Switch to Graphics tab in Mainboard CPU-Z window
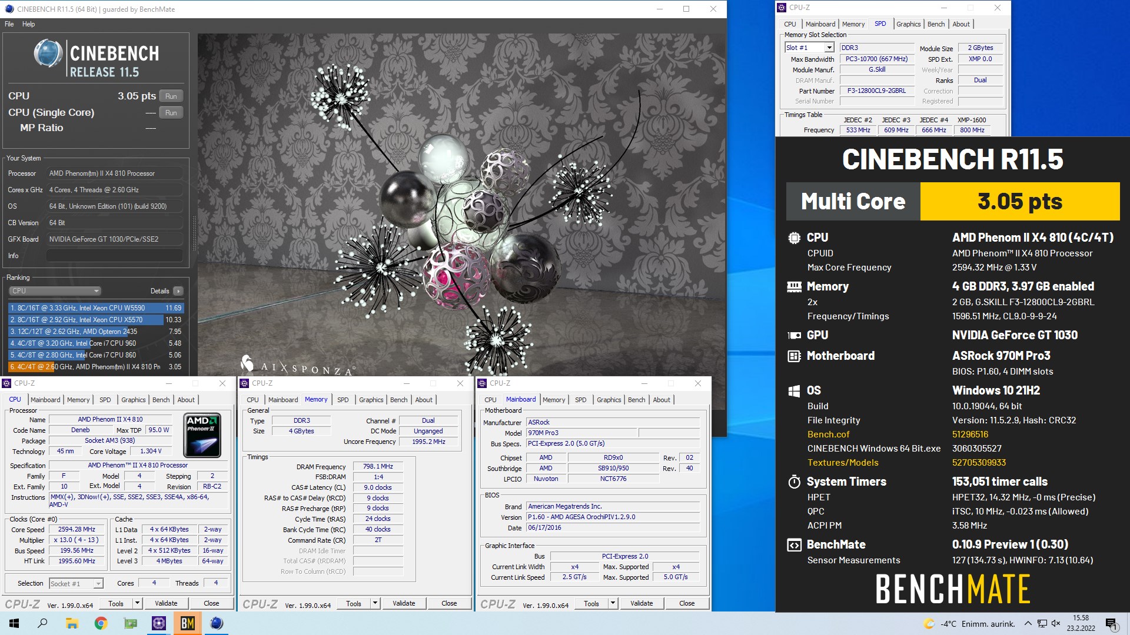This screenshot has height=635, width=1130. coord(609,400)
